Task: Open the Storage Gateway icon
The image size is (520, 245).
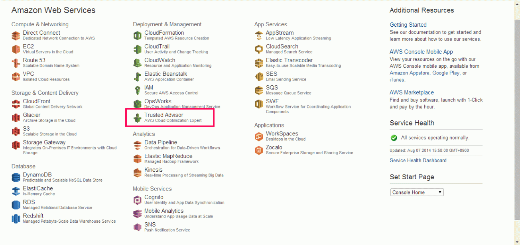Action: (16, 145)
